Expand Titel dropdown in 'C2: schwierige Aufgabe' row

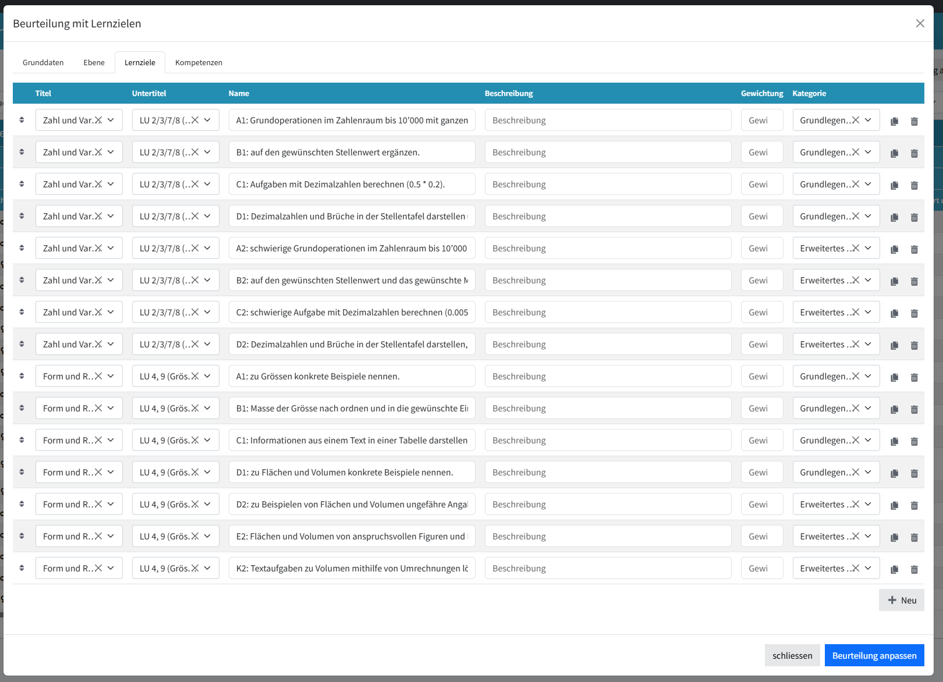[111, 312]
